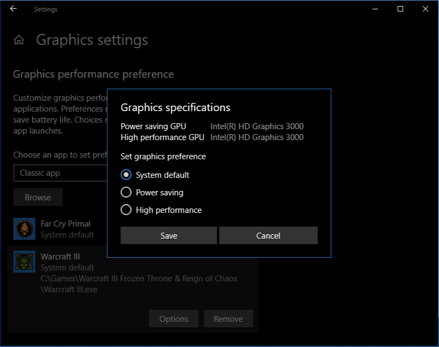Remove Warcraft III from the app list
The image size is (439, 347).
point(228,319)
